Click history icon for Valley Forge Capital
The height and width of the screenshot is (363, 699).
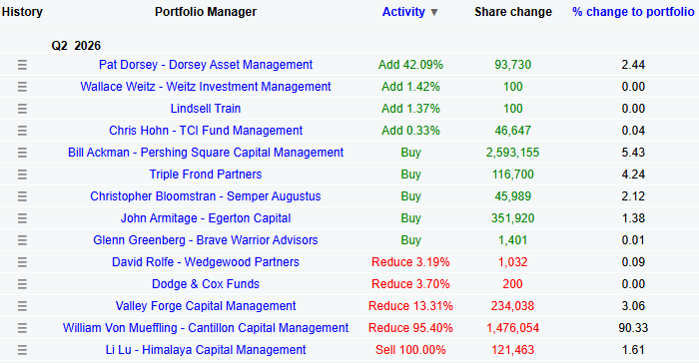22,306
